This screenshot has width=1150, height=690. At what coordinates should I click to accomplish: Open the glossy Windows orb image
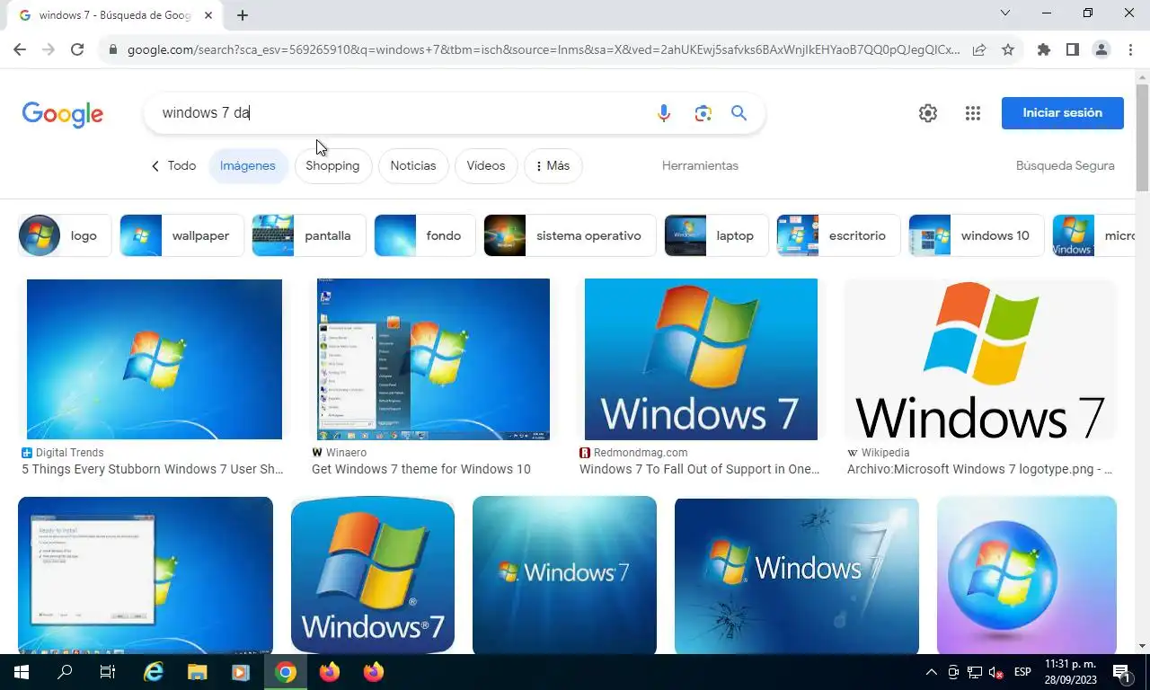[x=1027, y=575]
